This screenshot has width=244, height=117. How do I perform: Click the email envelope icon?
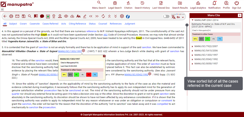(17, 16)
